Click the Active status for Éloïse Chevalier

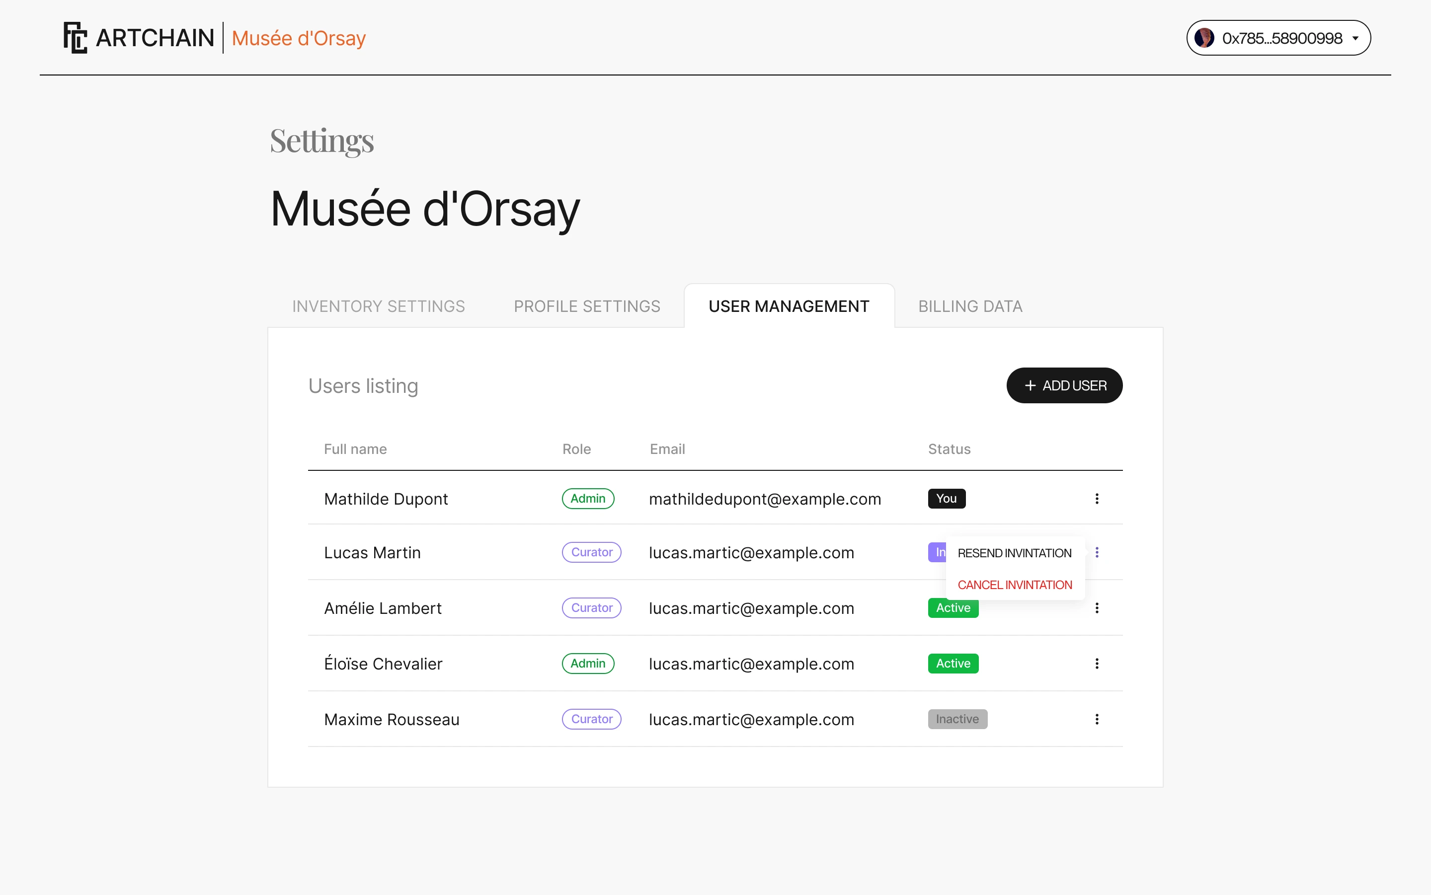click(953, 663)
